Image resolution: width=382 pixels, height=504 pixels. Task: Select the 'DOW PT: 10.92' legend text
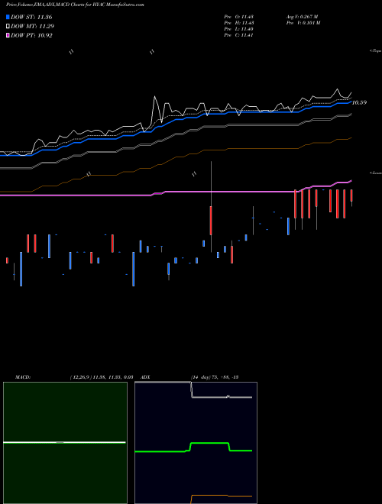(31, 35)
